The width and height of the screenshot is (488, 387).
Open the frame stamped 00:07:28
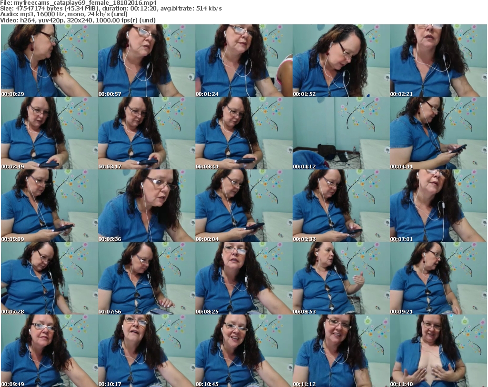pos(50,278)
